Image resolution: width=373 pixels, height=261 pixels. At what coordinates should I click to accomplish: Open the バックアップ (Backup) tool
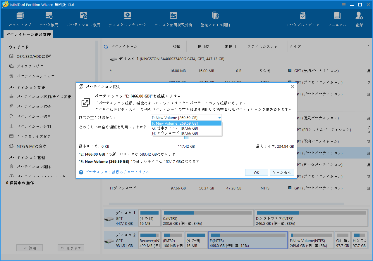pyautogui.click(x=20, y=18)
